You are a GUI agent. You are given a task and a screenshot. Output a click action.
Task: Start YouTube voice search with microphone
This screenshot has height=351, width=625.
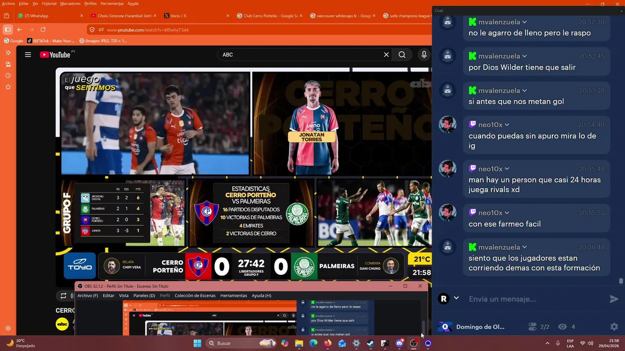424,55
